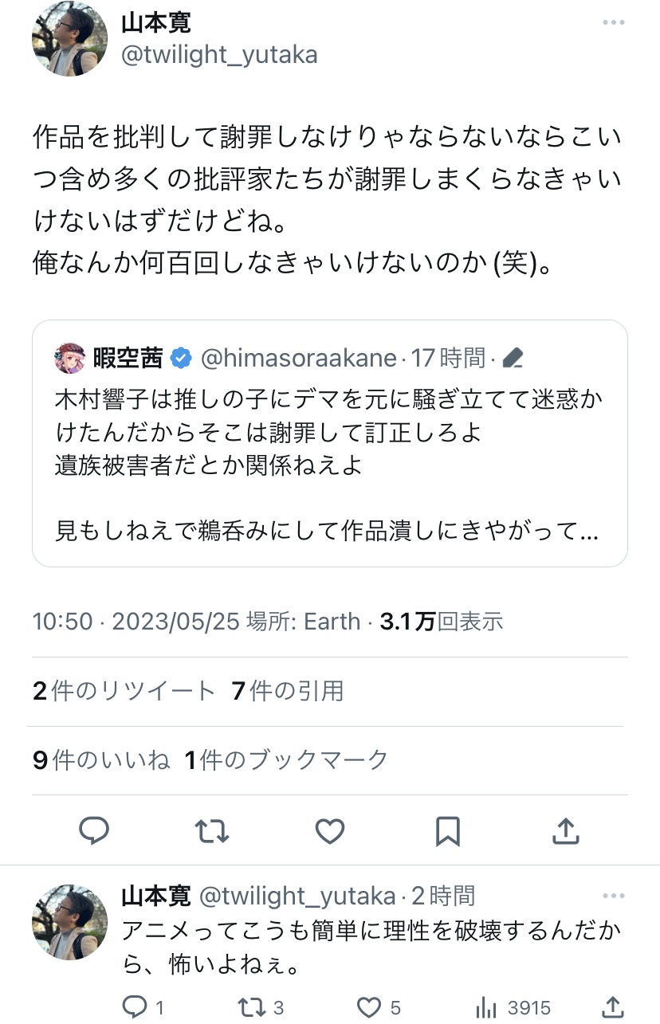Tap the edited pencil icon in quoted tweet

click(x=513, y=359)
